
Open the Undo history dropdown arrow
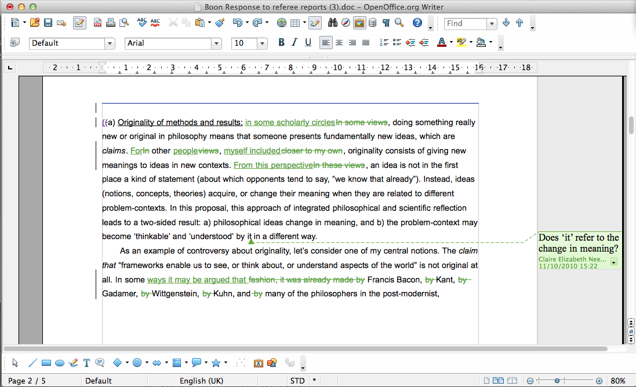pyautogui.click(x=247, y=23)
